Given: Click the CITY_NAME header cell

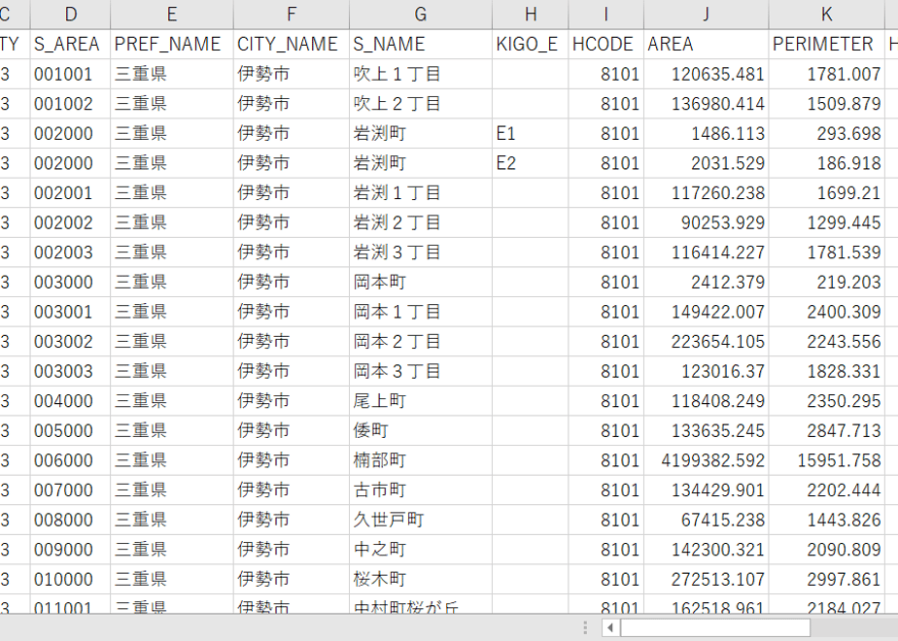Looking at the screenshot, I should tap(292, 44).
